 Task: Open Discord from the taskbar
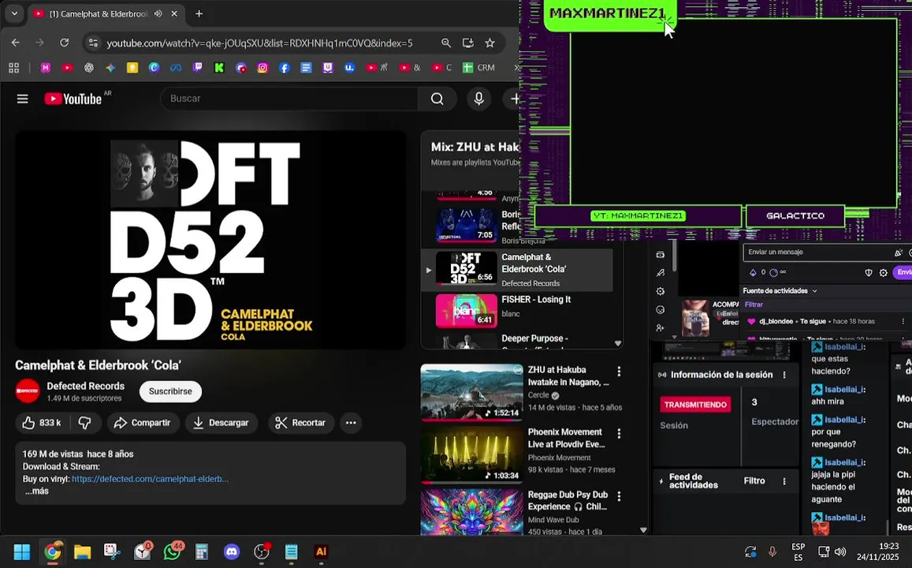click(232, 551)
